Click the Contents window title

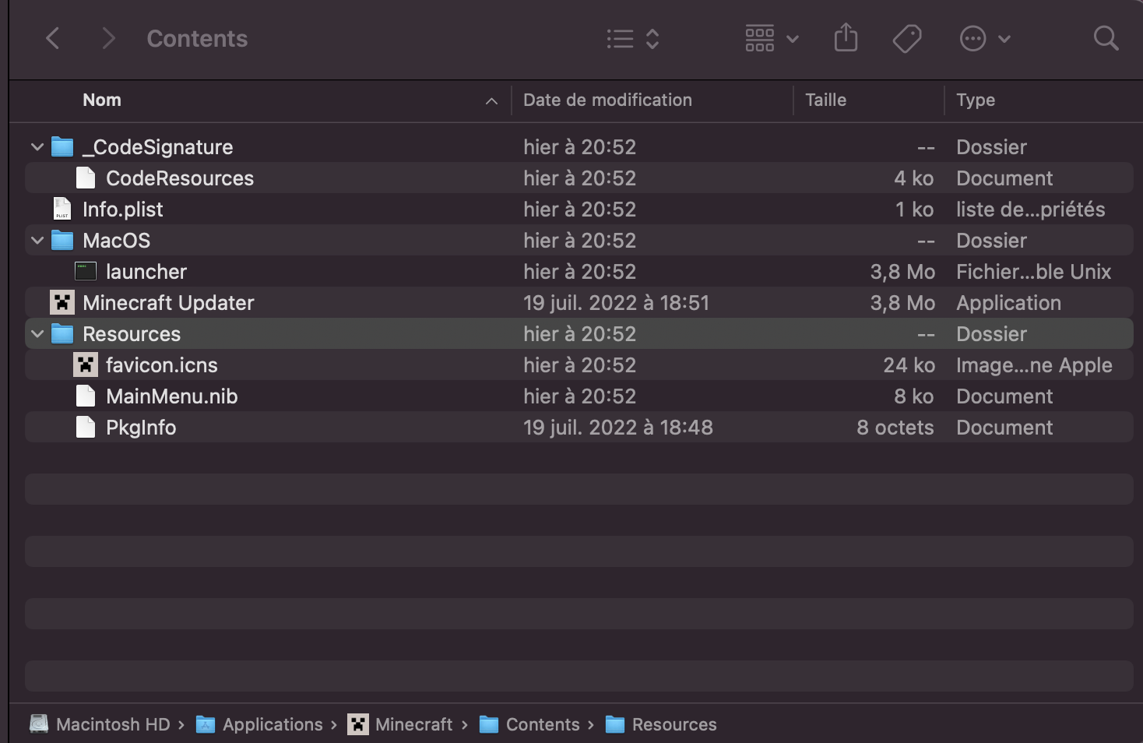point(197,38)
